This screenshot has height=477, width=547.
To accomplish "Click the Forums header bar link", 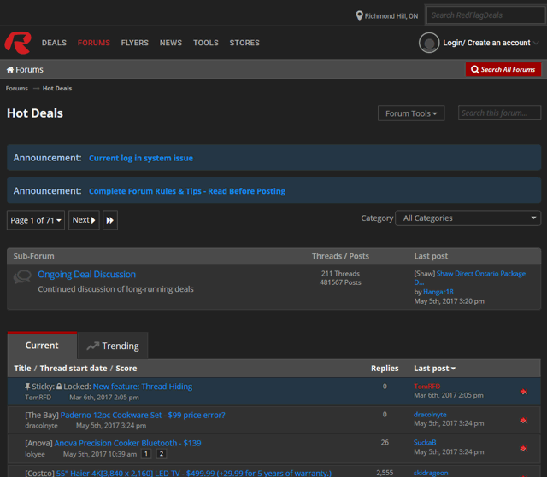I will [29, 70].
